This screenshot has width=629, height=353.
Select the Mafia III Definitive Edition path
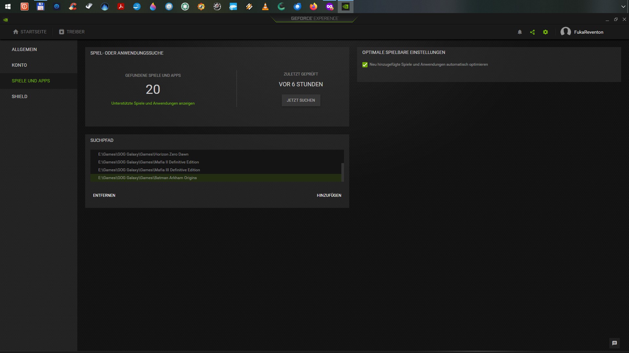point(216,170)
